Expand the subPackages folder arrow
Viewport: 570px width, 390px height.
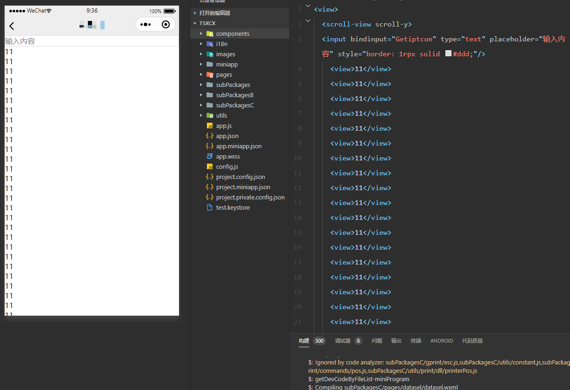(x=201, y=85)
